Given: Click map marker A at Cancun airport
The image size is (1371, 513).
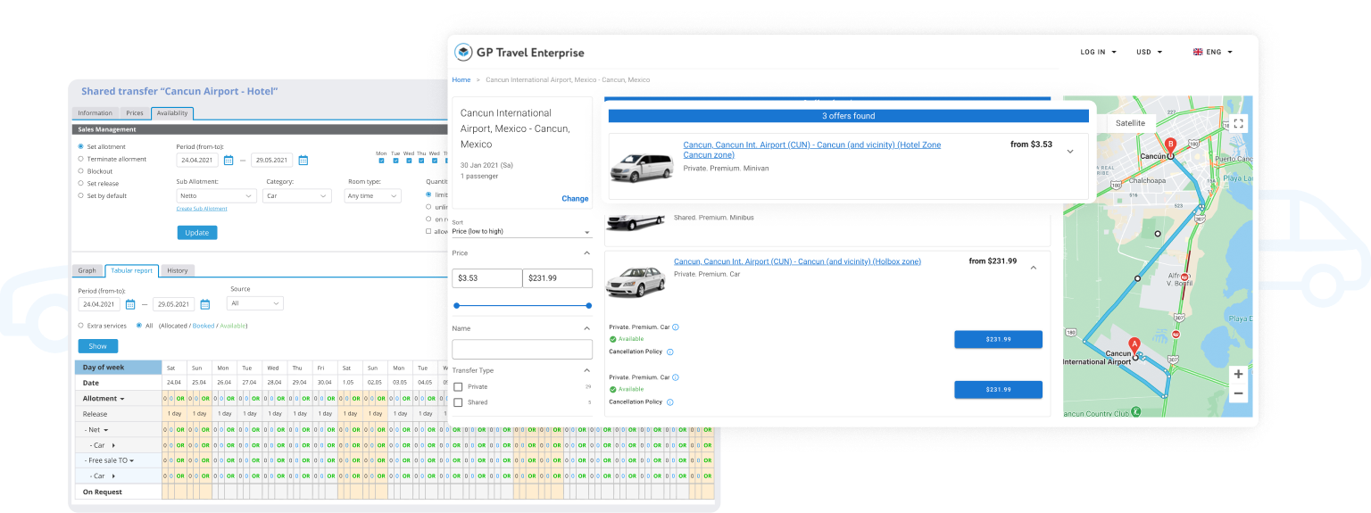Looking at the screenshot, I should click(1134, 345).
